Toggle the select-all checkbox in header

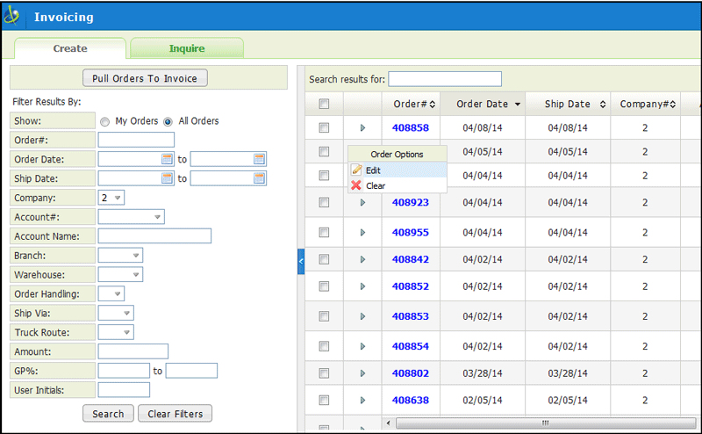point(324,104)
